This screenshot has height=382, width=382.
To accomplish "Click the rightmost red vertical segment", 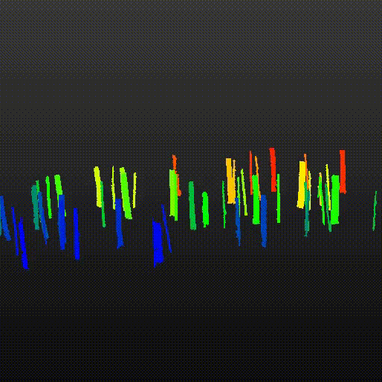I will pos(343,172).
